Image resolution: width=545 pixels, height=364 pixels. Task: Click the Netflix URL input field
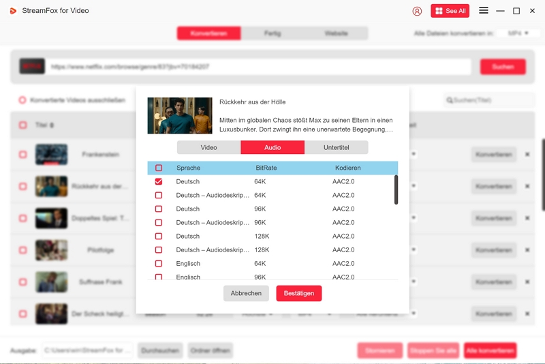point(259,66)
